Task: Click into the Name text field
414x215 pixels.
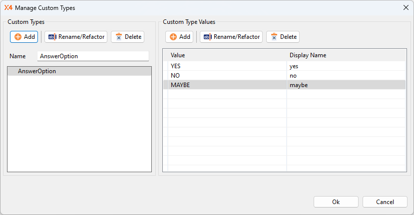Action: click(x=93, y=56)
